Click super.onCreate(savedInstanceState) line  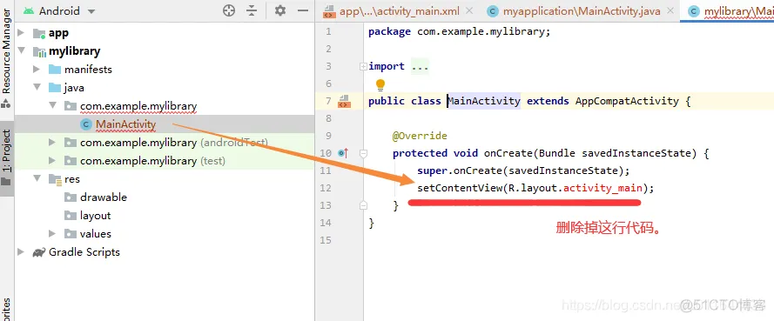point(524,171)
